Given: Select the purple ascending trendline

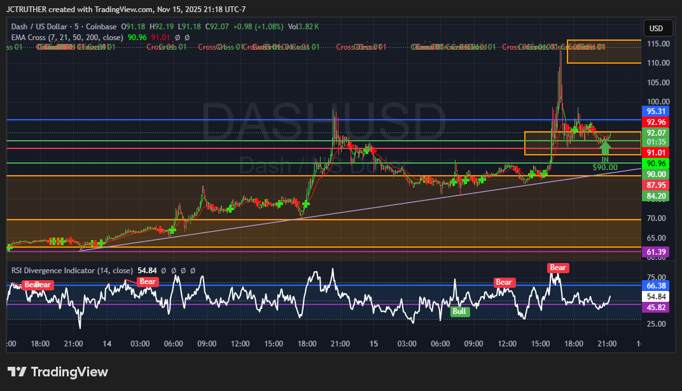Looking at the screenshot, I should (361, 209).
